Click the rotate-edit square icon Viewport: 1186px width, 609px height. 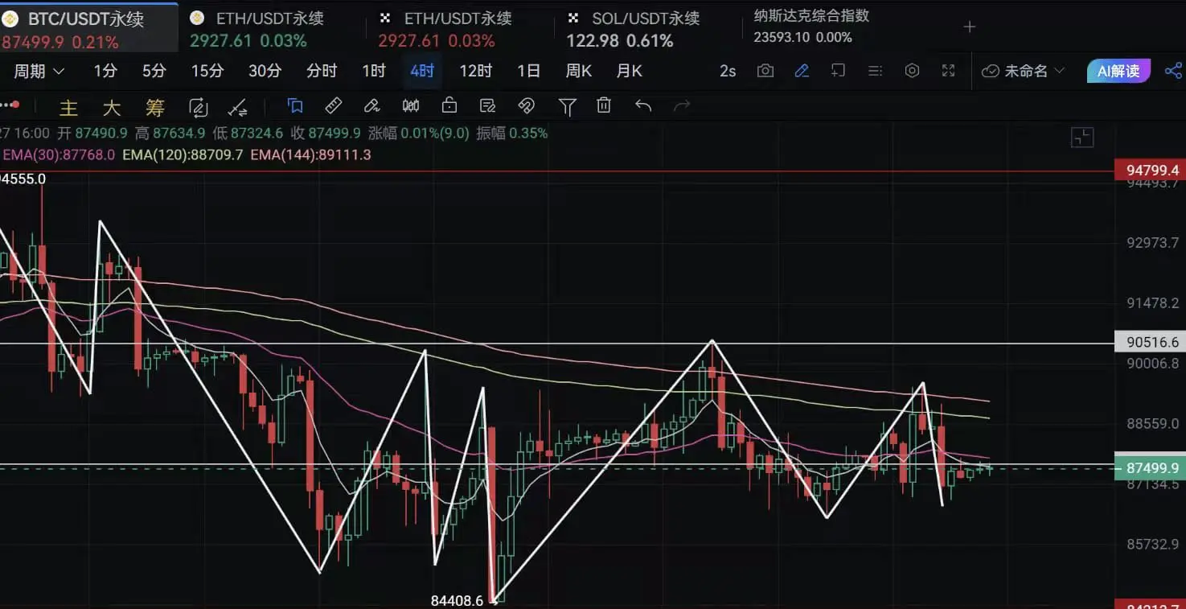pyautogui.click(x=198, y=107)
